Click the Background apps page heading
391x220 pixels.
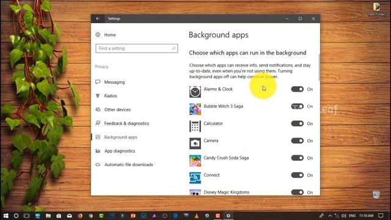tap(219, 35)
